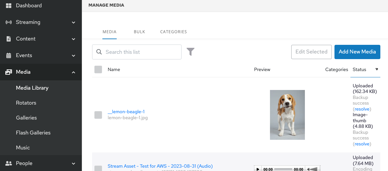Click the Media photos icon in sidebar
The image size is (388, 171).
point(9,72)
